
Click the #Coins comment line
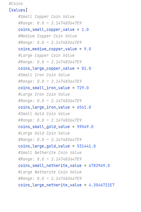click(16, 4)
